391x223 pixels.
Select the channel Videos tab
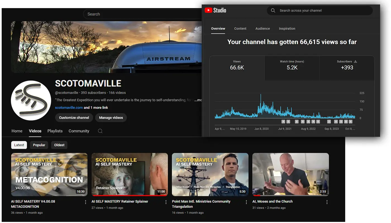click(35, 131)
